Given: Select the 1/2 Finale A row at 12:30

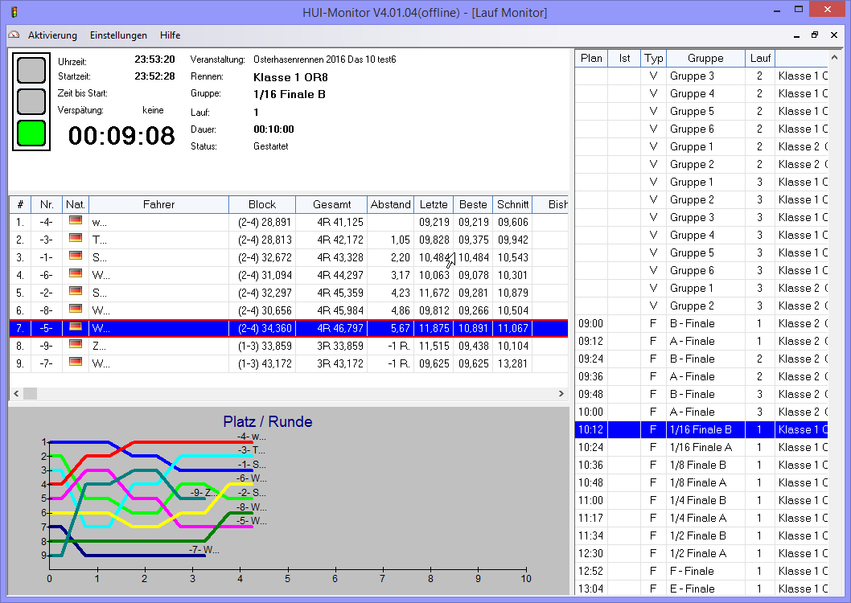Looking at the screenshot, I should [701, 554].
